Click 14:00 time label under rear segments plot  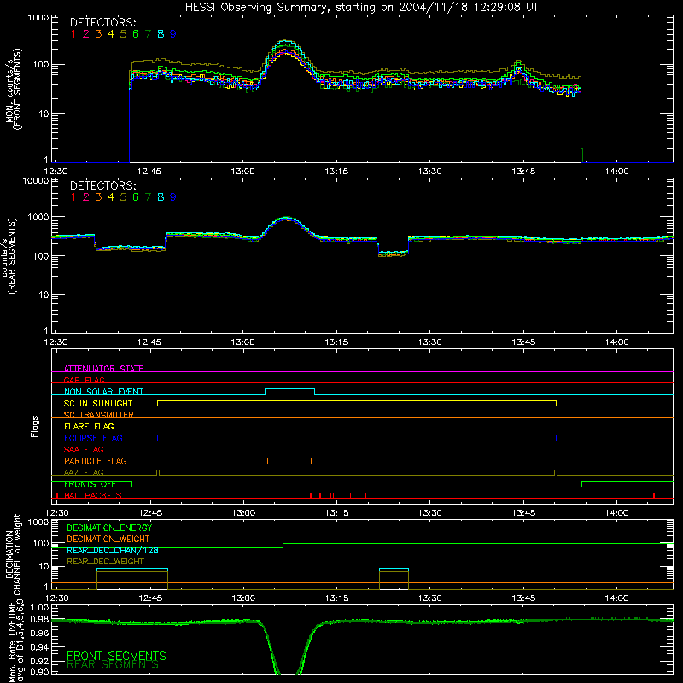pos(616,342)
